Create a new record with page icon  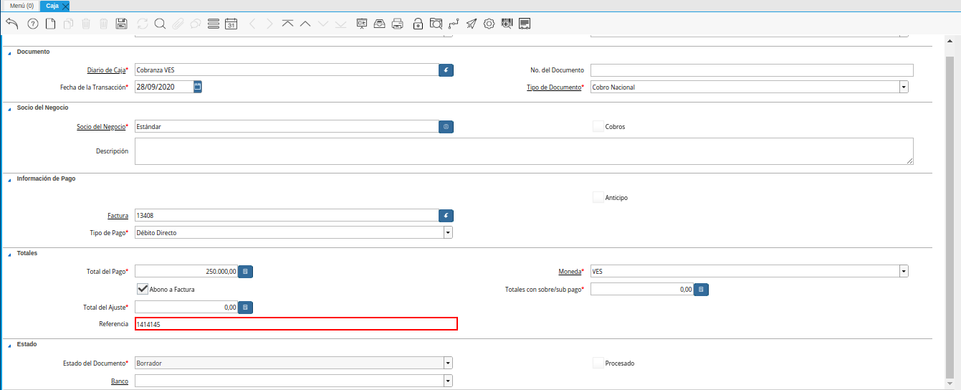pos(50,24)
